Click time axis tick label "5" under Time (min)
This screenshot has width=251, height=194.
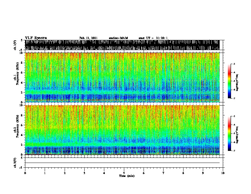[124, 173]
